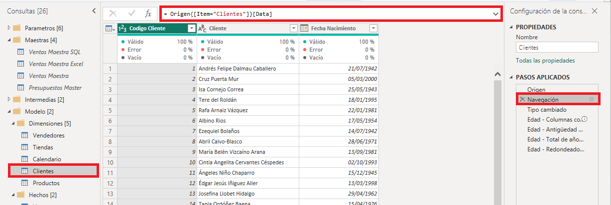Screen dimensions: 611x205
Task: Click table icon beside Tiendas
Action: pyautogui.click(x=25, y=147)
